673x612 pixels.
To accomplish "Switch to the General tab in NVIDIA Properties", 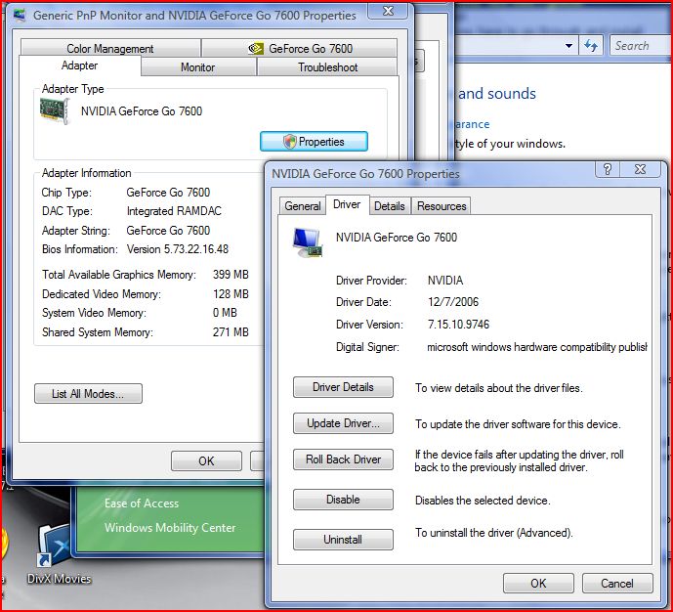I will click(x=303, y=206).
